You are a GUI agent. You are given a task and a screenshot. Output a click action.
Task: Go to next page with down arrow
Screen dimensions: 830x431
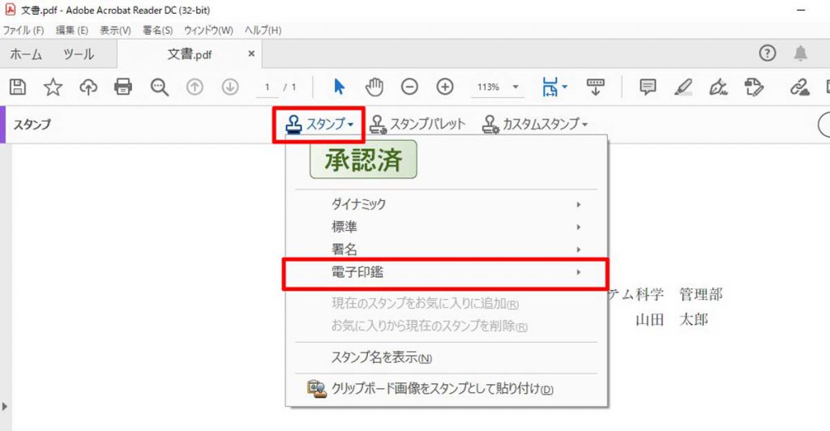[x=229, y=87]
